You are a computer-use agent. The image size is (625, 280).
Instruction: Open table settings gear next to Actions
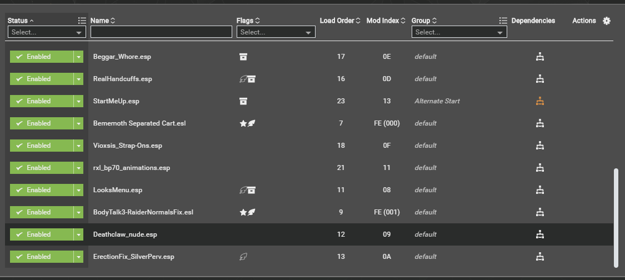(607, 21)
